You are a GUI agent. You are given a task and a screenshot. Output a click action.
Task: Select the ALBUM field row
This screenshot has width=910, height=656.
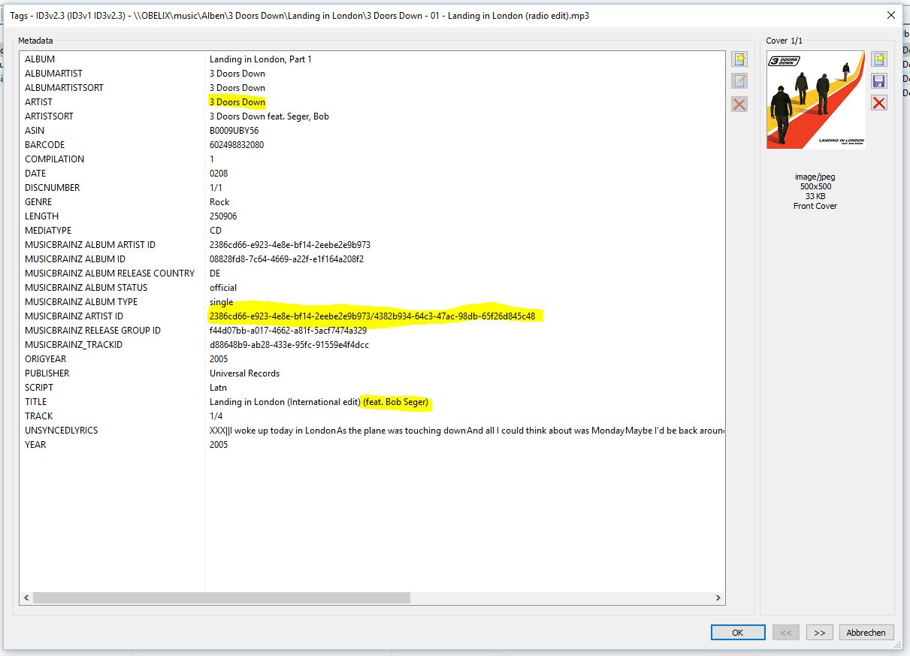373,59
